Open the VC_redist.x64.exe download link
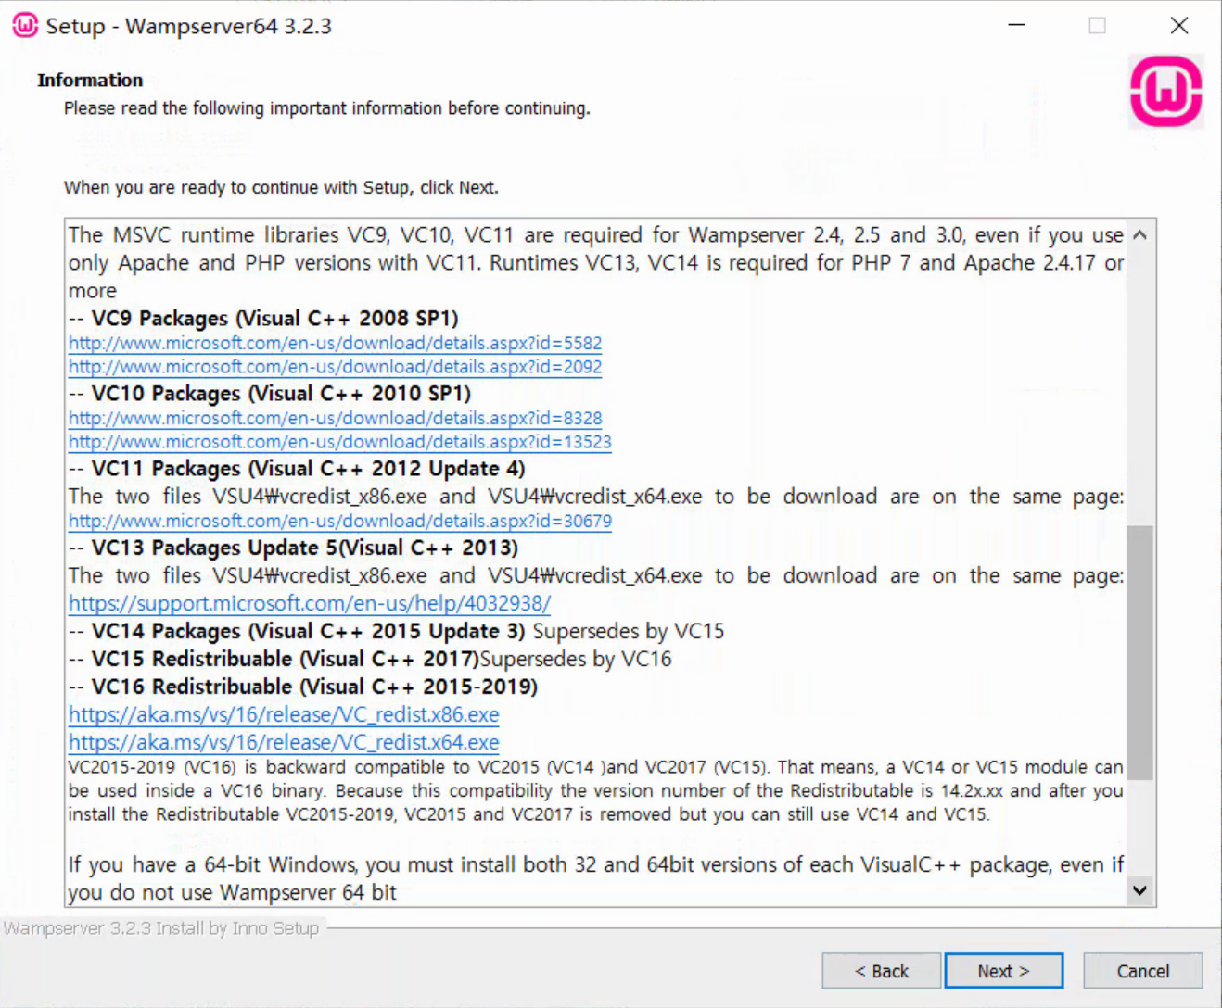Image resolution: width=1222 pixels, height=1008 pixels. 284,742
